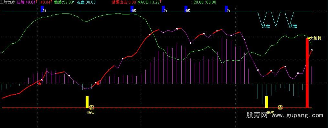Click the leftmost red star on the red line
Screen dimensions: 328x128
(39, 83)
